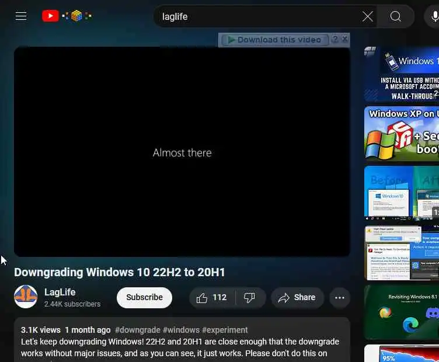Open more actions three-dot menu
Viewport: 439px width, 362px height.
click(340, 298)
